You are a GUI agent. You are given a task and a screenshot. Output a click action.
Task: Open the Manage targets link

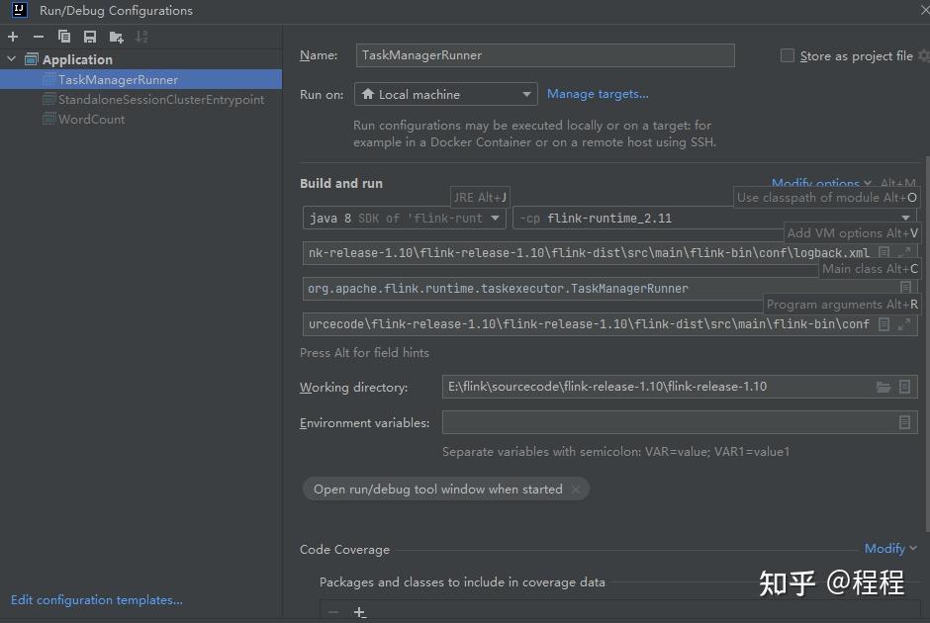[598, 94]
